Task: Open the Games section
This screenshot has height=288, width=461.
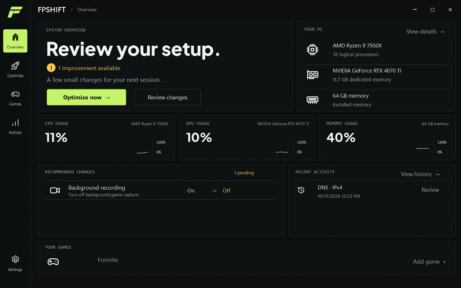Action: [15, 98]
